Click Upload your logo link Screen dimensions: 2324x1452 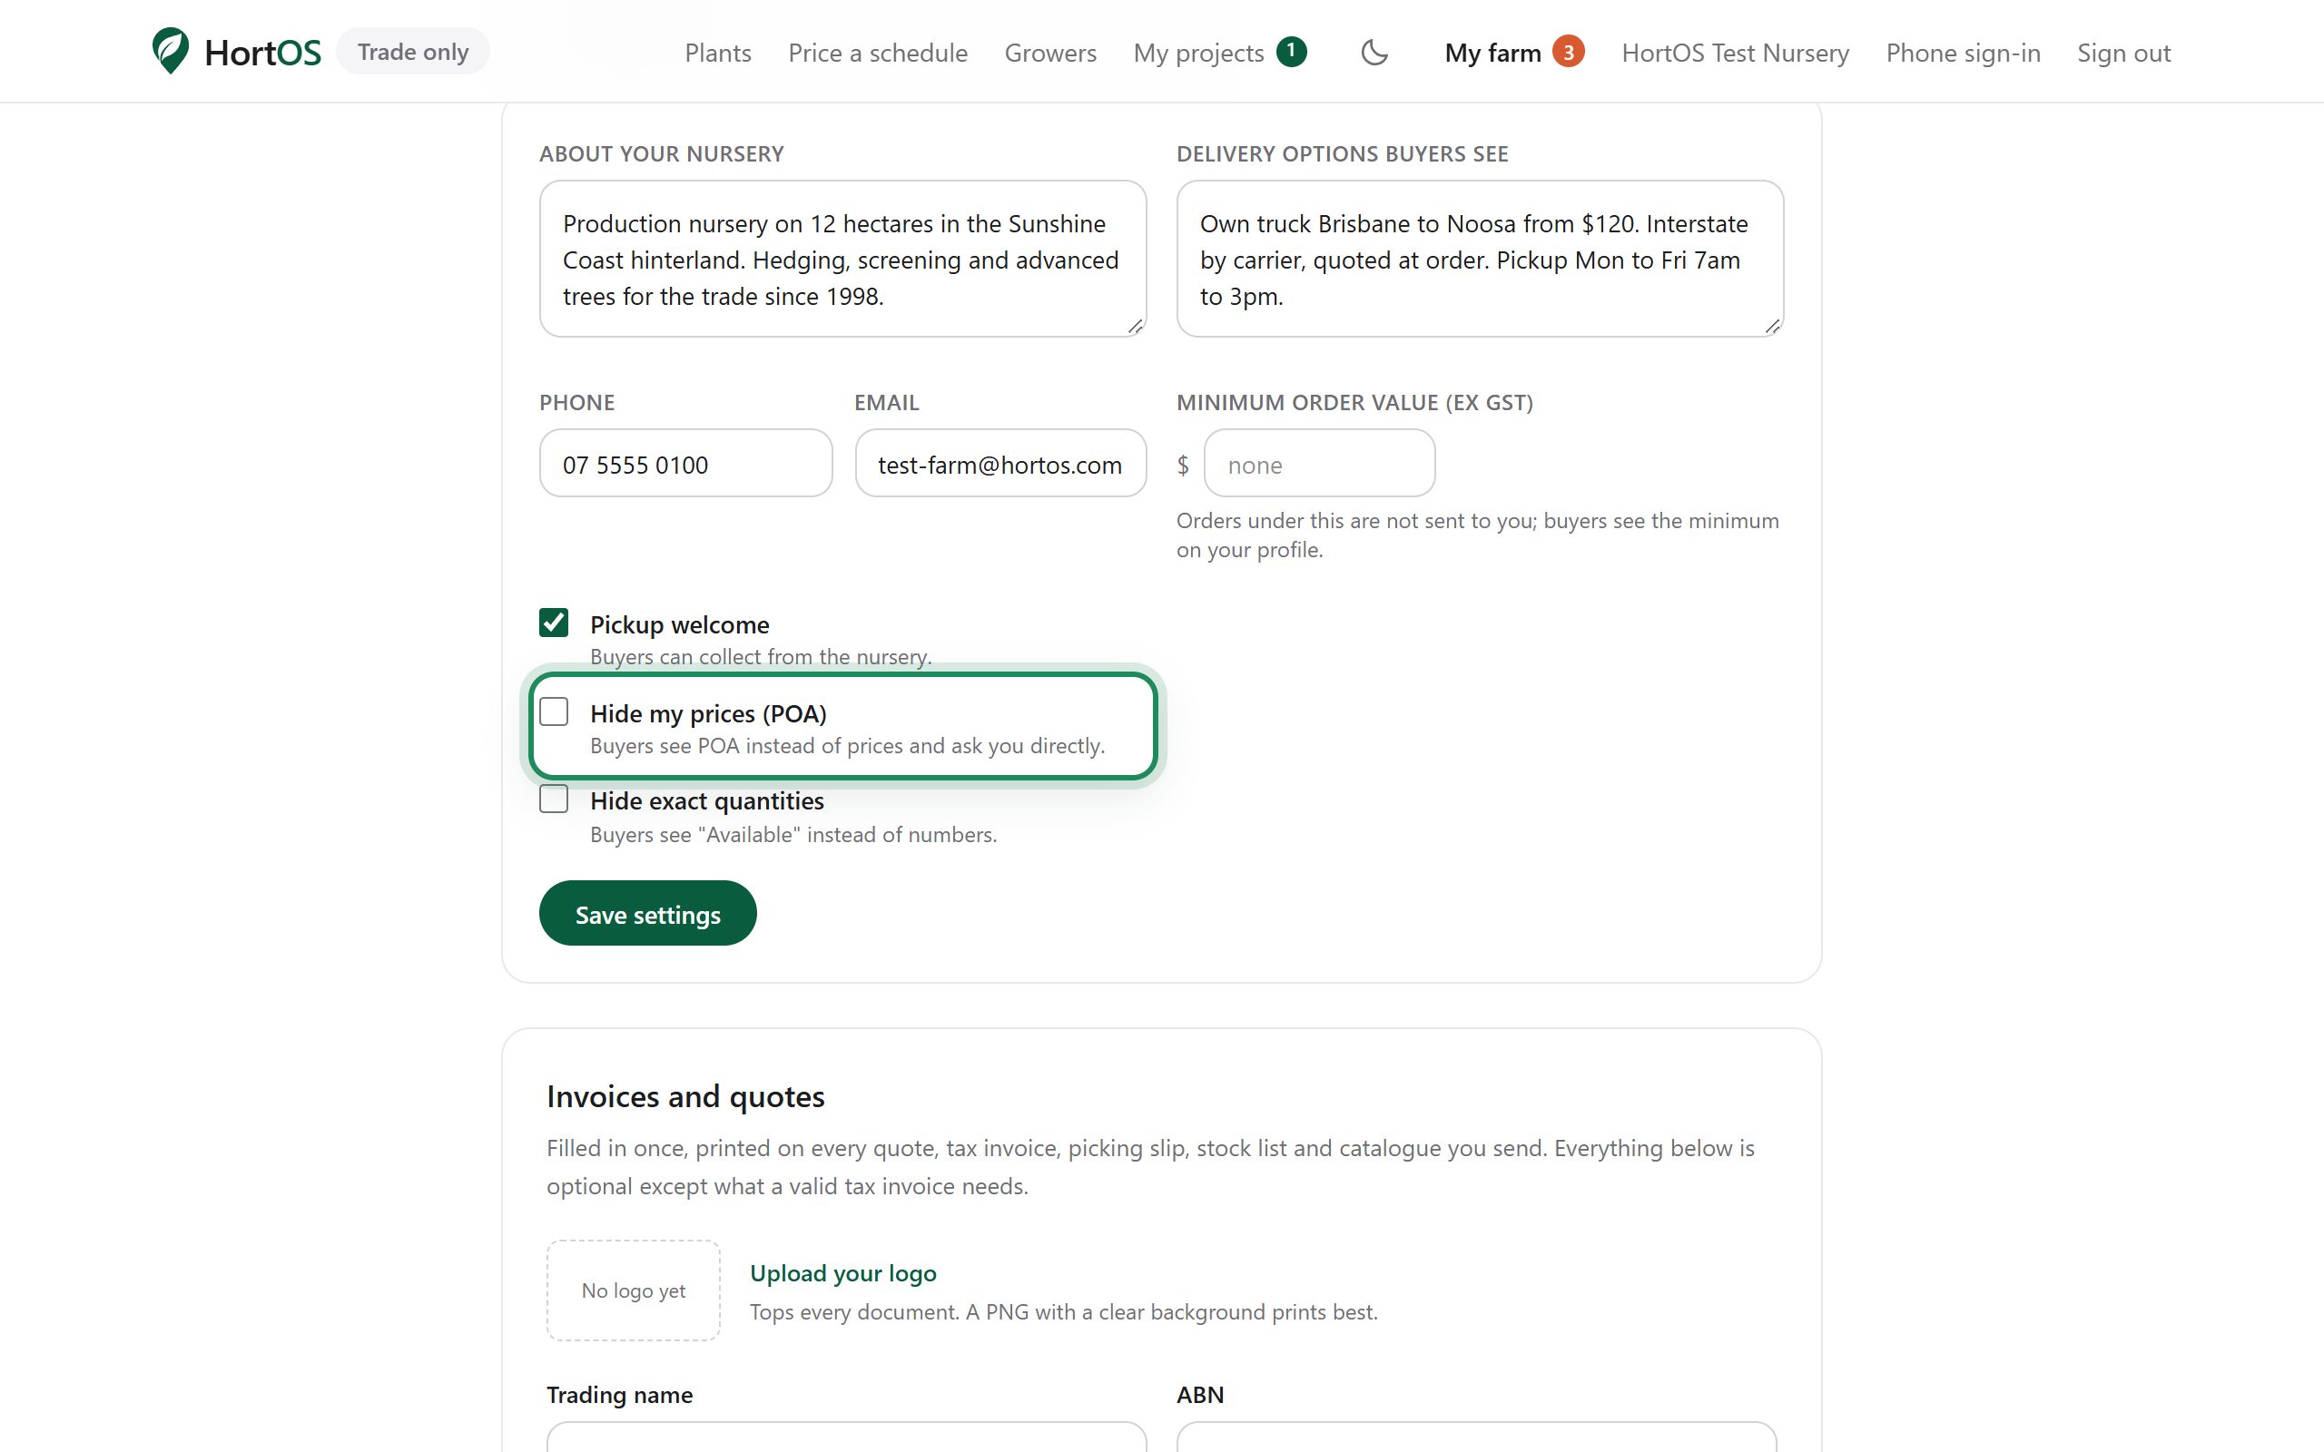coord(843,1273)
